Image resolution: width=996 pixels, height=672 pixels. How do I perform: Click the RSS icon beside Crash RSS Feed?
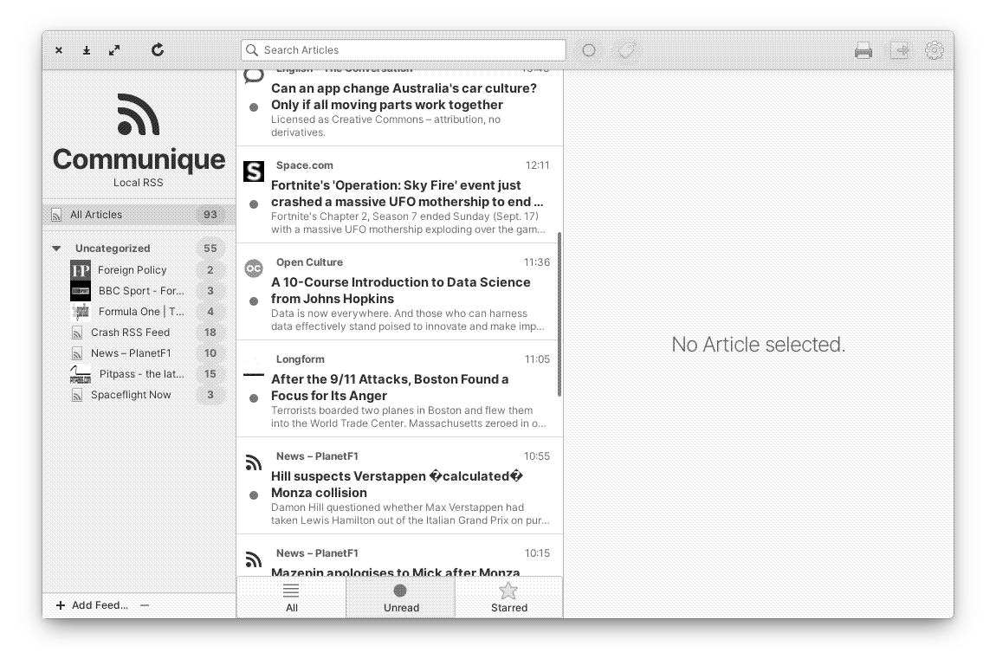coord(77,333)
